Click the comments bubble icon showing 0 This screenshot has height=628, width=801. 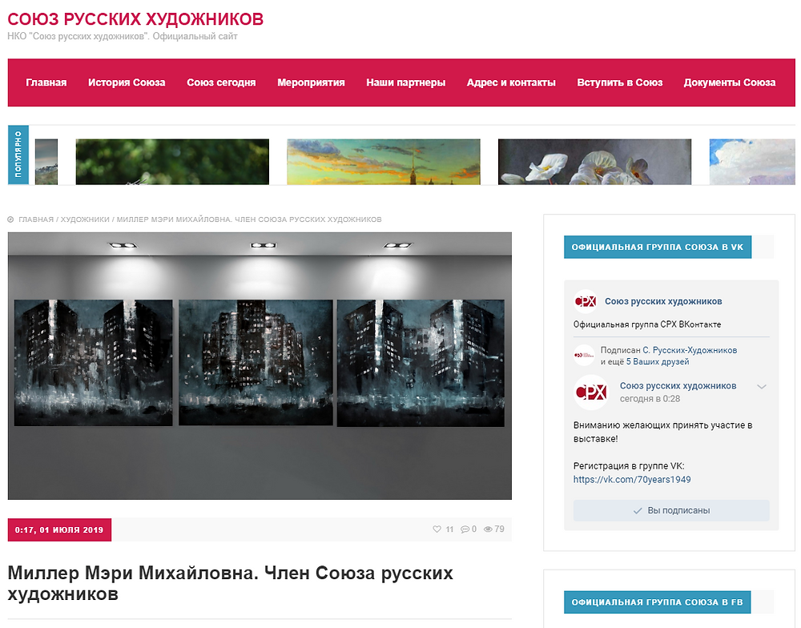coord(465,529)
